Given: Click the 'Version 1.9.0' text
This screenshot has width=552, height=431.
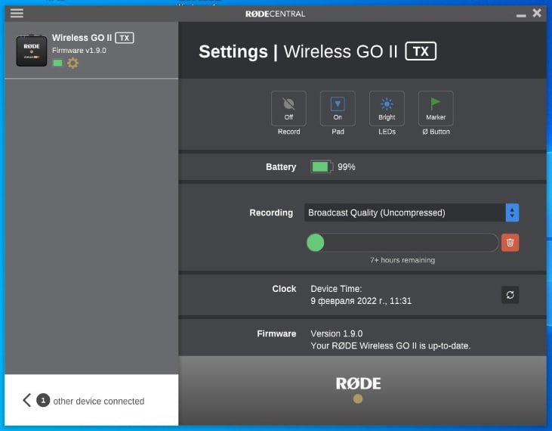Looking at the screenshot, I should click(x=337, y=333).
